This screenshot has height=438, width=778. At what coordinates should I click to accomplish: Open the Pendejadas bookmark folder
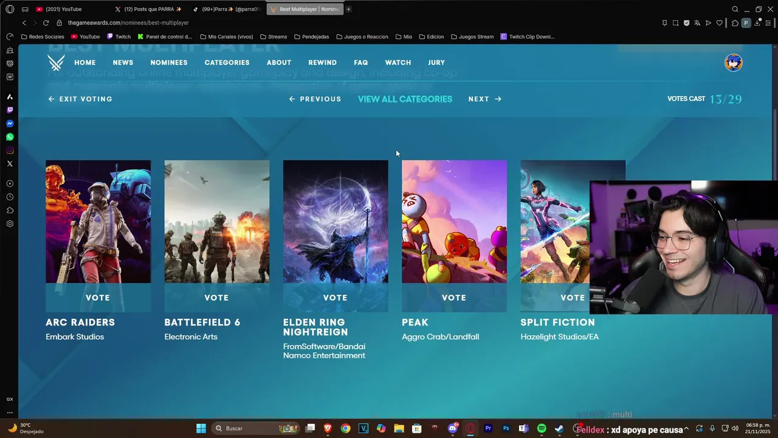click(x=311, y=36)
